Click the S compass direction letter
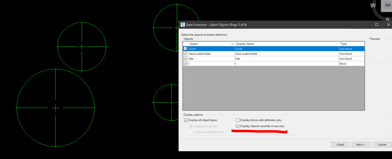Screen dimensions: 392x159 click(388, 19)
